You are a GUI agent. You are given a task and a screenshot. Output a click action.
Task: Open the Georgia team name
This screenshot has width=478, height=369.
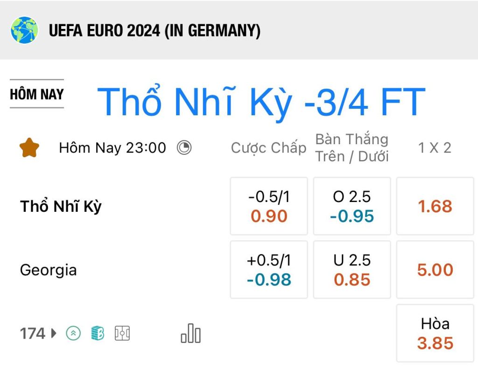48,270
